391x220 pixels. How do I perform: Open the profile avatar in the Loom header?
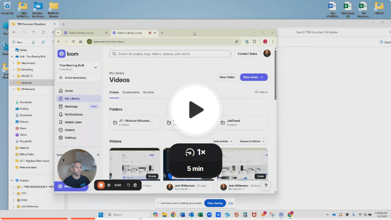(267, 53)
